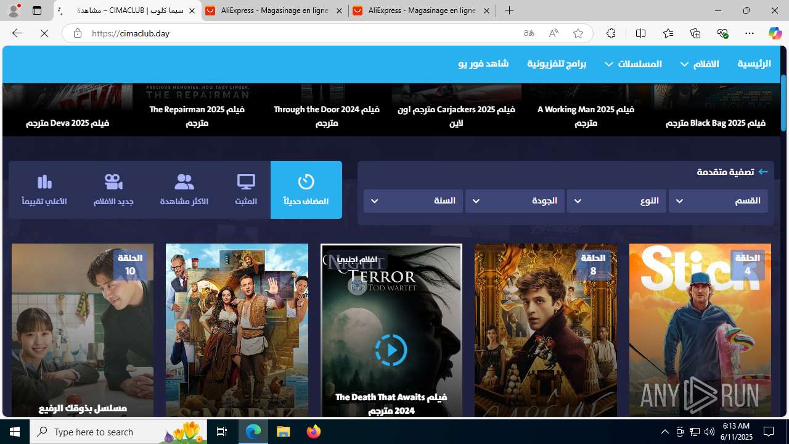Activate Read aloud icon in address bar

[554, 33]
